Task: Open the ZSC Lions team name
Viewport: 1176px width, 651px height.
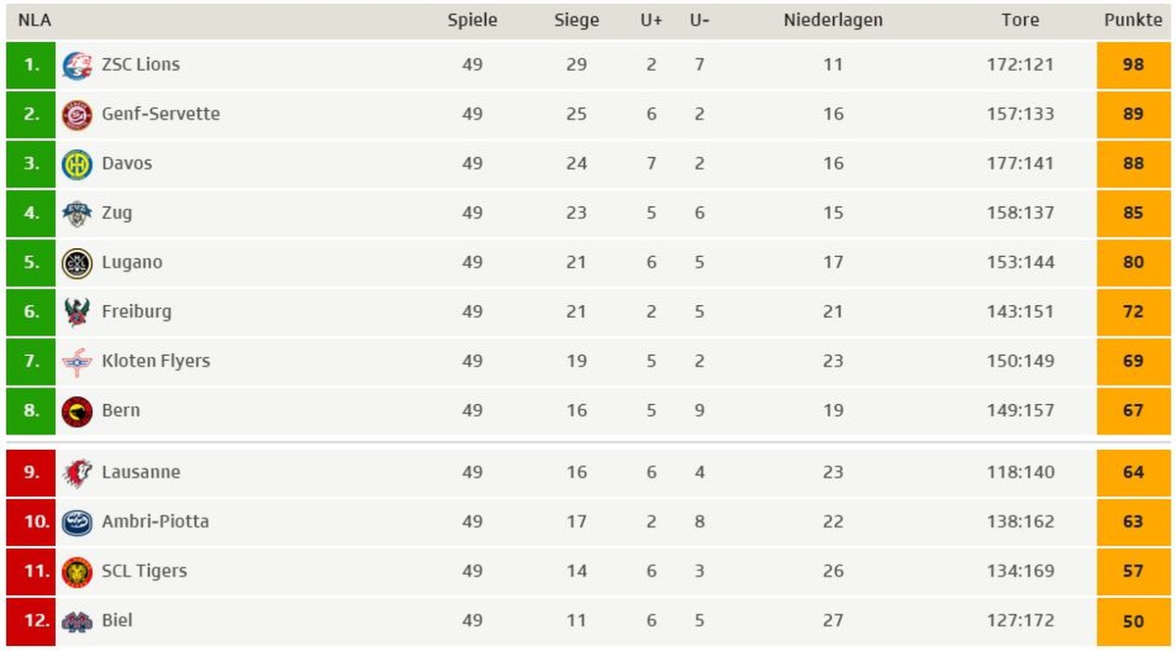Action: (x=141, y=65)
